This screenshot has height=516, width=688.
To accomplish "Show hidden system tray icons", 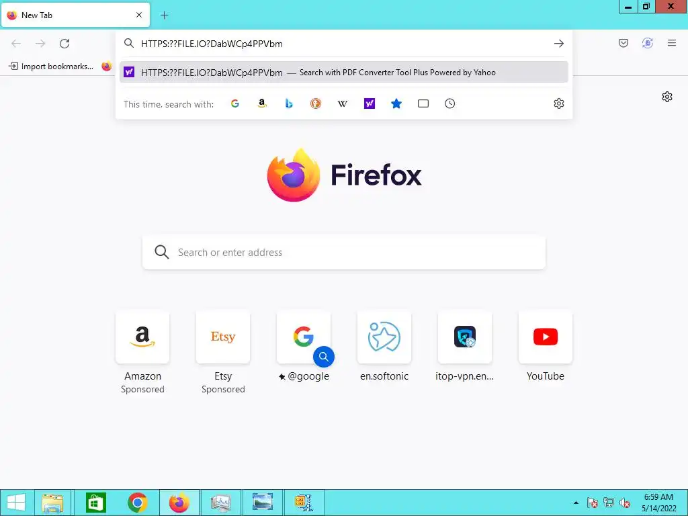I will 576,503.
